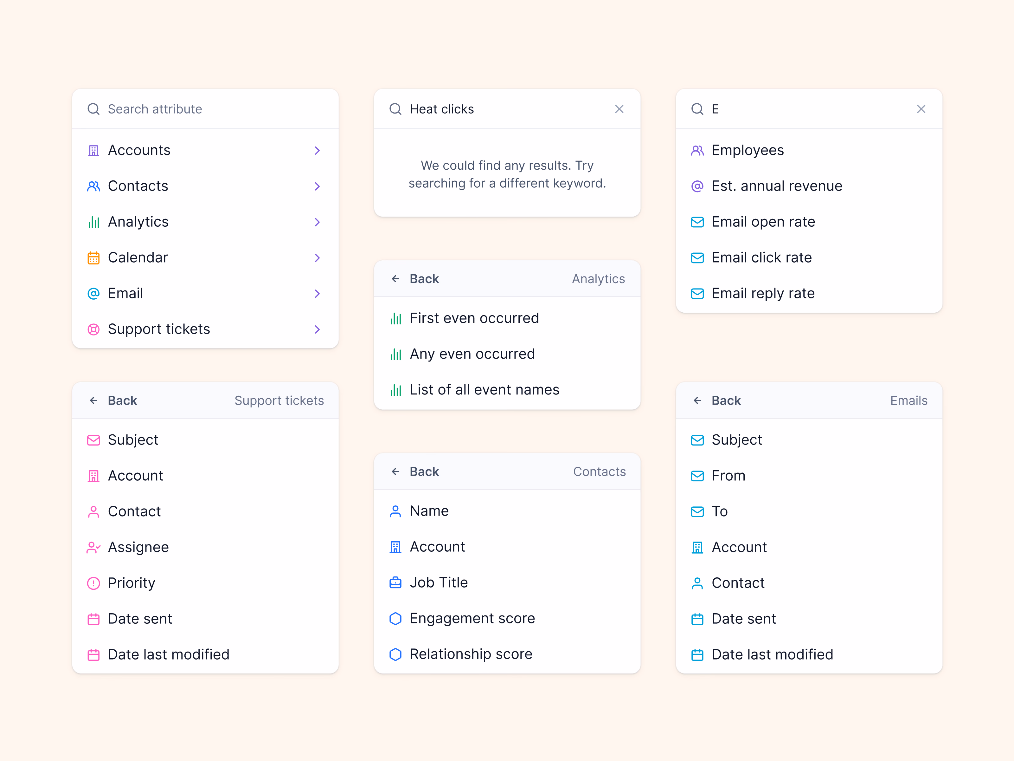1014x761 pixels.
Task: Click the envelope icon for Email open rate
Action: tap(697, 222)
